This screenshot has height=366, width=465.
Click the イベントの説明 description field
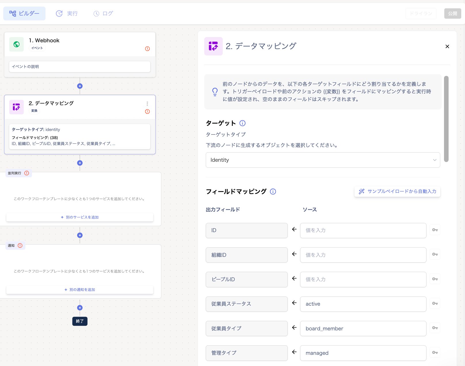tap(80, 67)
